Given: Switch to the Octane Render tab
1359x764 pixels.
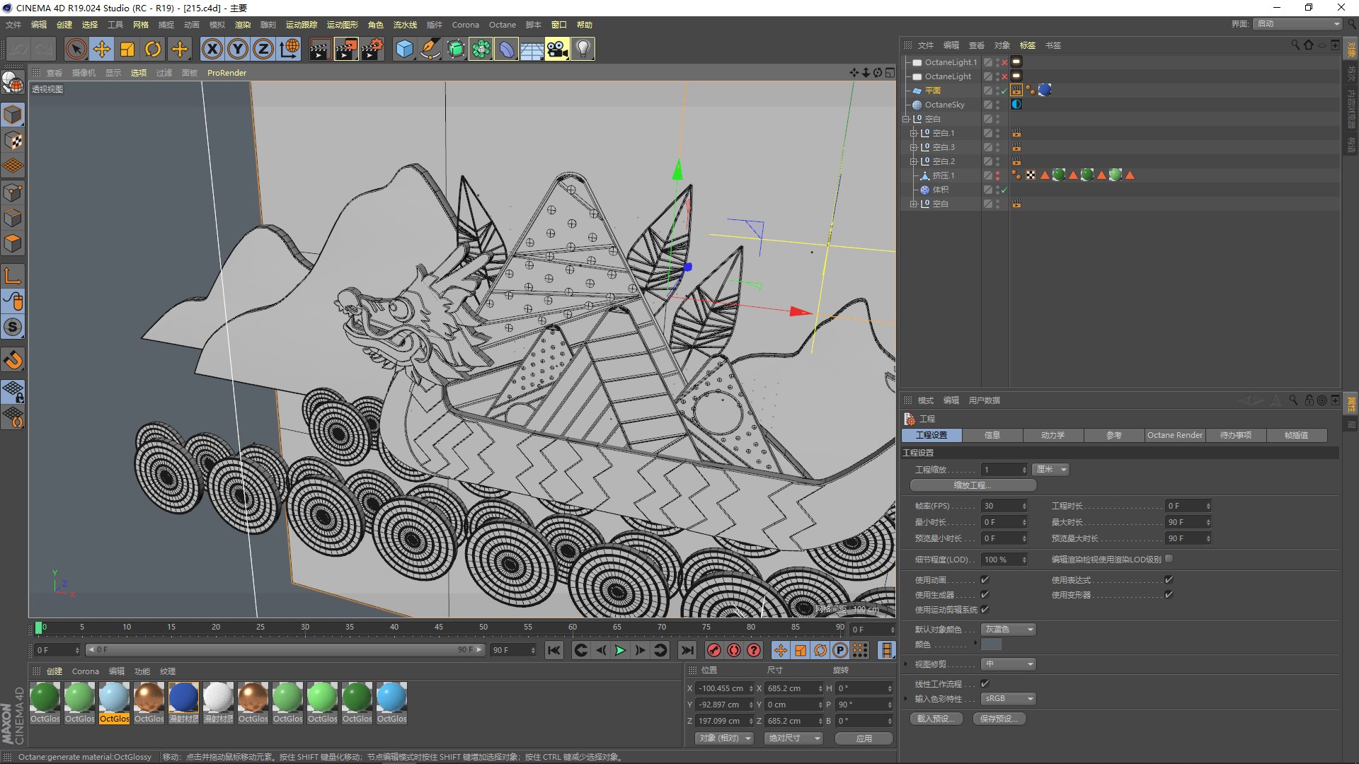Looking at the screenshot, I should (x=1174, y=435).
